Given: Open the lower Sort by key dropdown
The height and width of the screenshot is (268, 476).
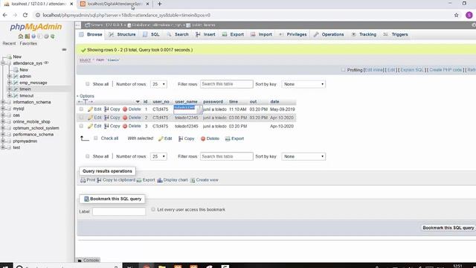Looking at the screenshot, I should point(303,156).
